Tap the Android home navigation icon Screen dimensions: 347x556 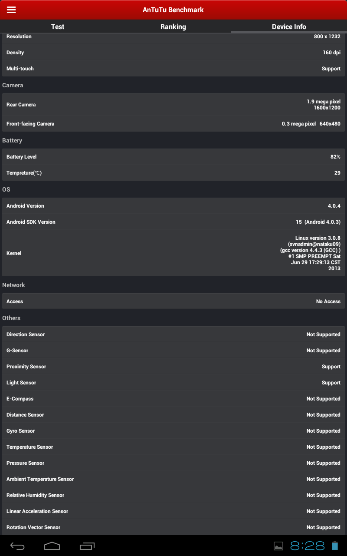point(52,546)
